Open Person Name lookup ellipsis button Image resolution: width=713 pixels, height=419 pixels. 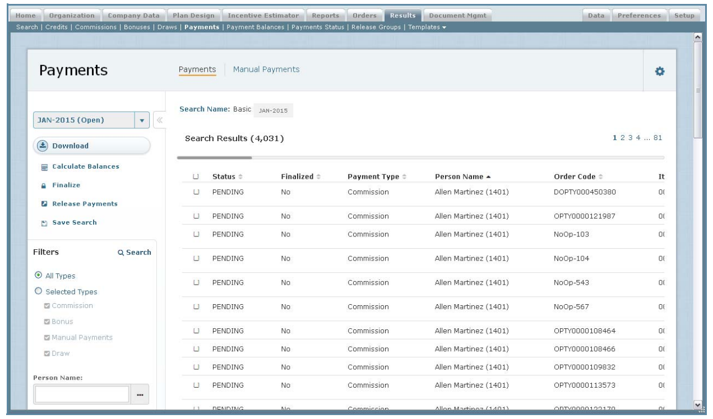[x=139, y=395]
